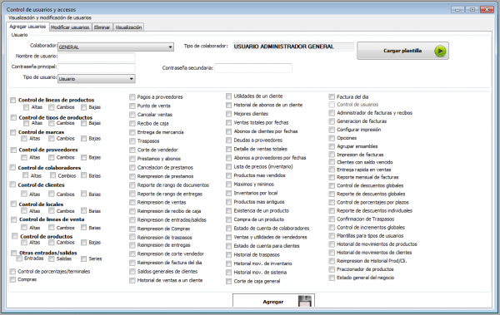Enable Control de lineas de productos checkbox
Viewport: 500px width, 315px height.
click(x=13, y=101)
